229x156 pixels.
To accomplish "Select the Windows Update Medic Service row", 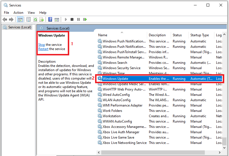I will pyautogui.click(x=160, y=84).
